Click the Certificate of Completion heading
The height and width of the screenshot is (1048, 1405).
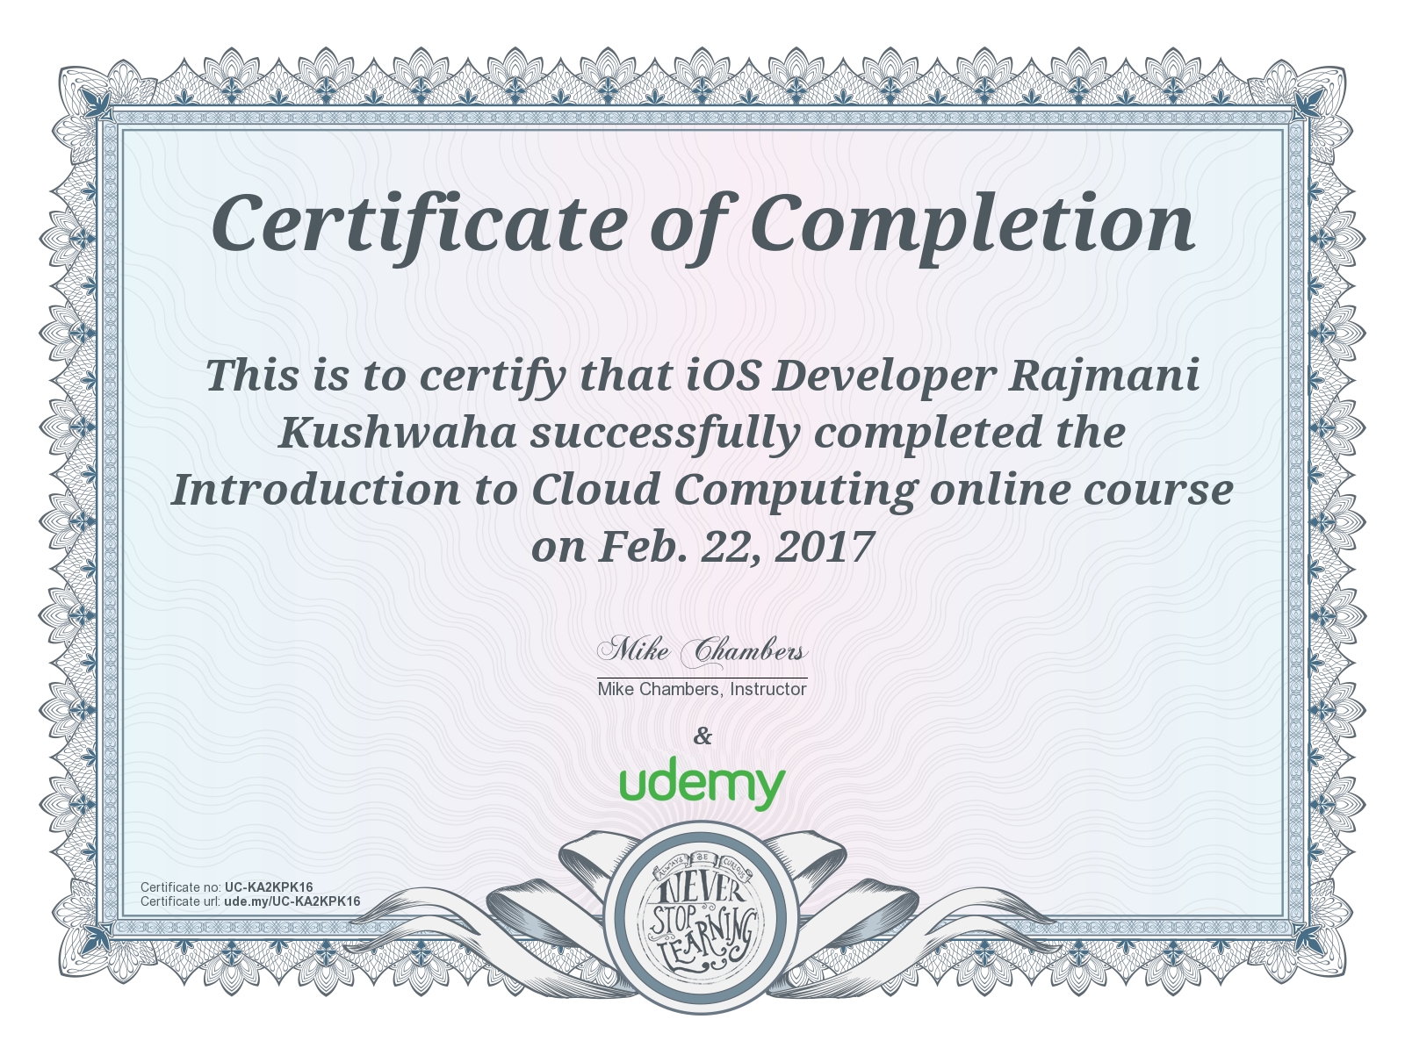pyautogui.click(x=702, y=224)
